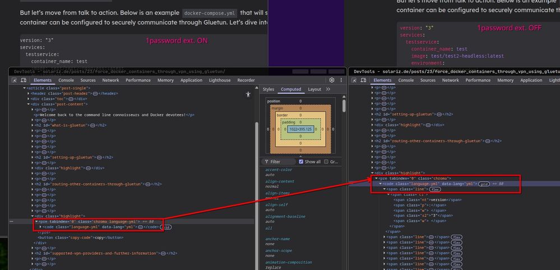
Task: Open DevTools settings gear in left window
Action: pos(332,80)
